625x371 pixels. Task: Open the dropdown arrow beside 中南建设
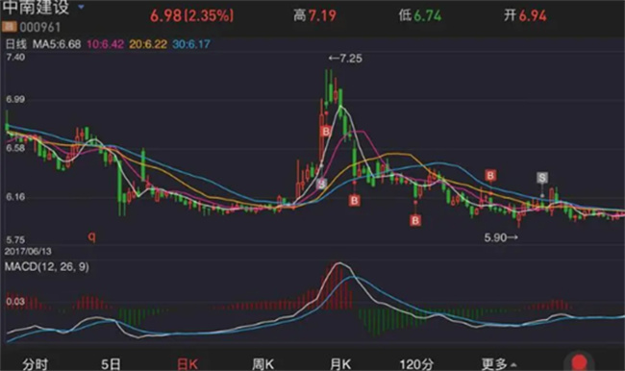click(x=81, y=7)
